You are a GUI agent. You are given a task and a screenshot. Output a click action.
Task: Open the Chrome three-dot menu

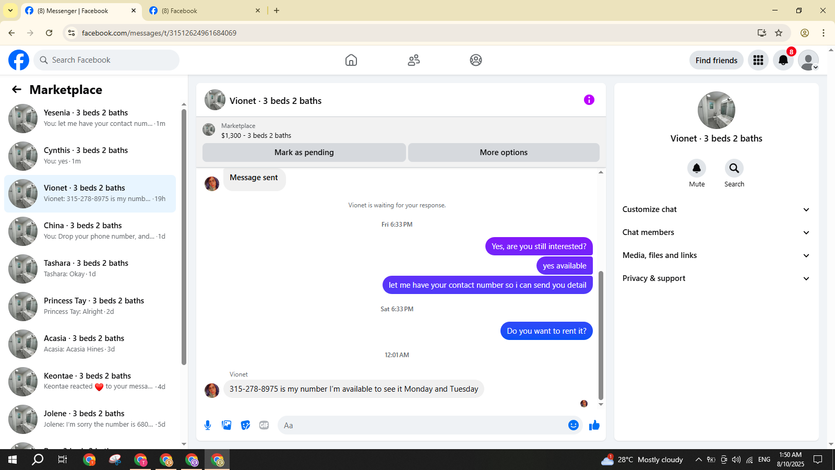tap(824, 33)
